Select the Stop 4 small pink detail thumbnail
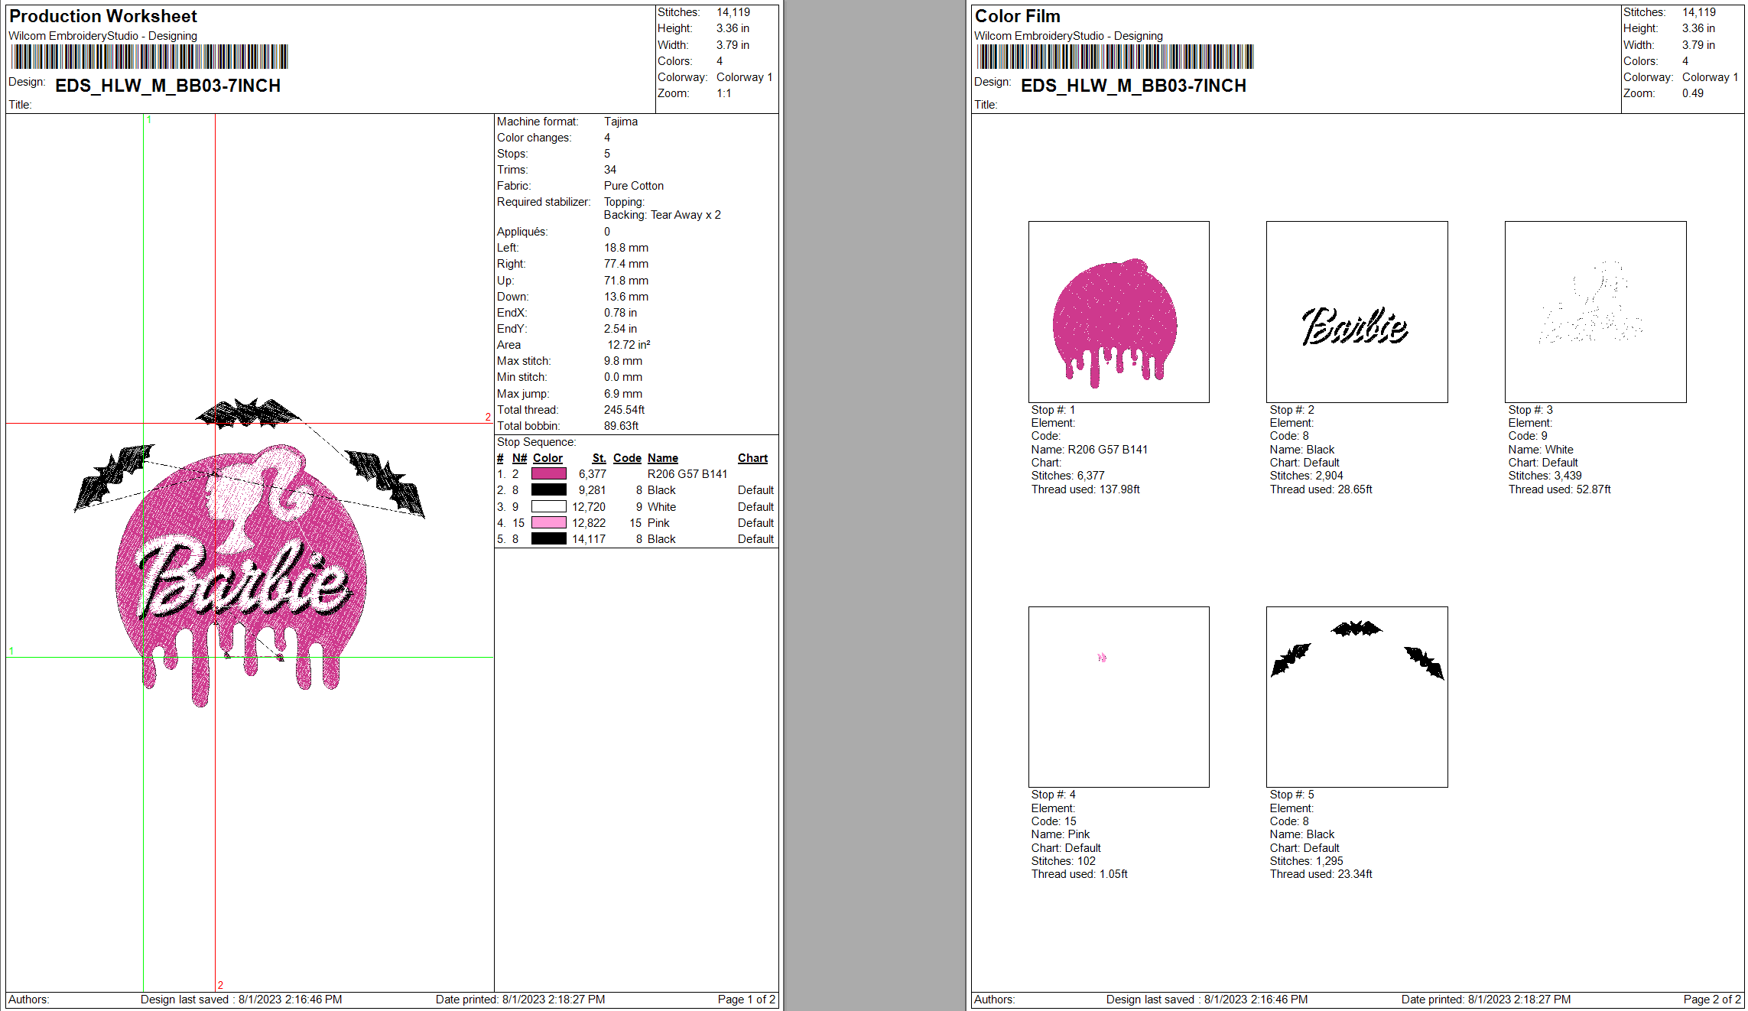The image size is (1748, 1011). [1119, 697]
